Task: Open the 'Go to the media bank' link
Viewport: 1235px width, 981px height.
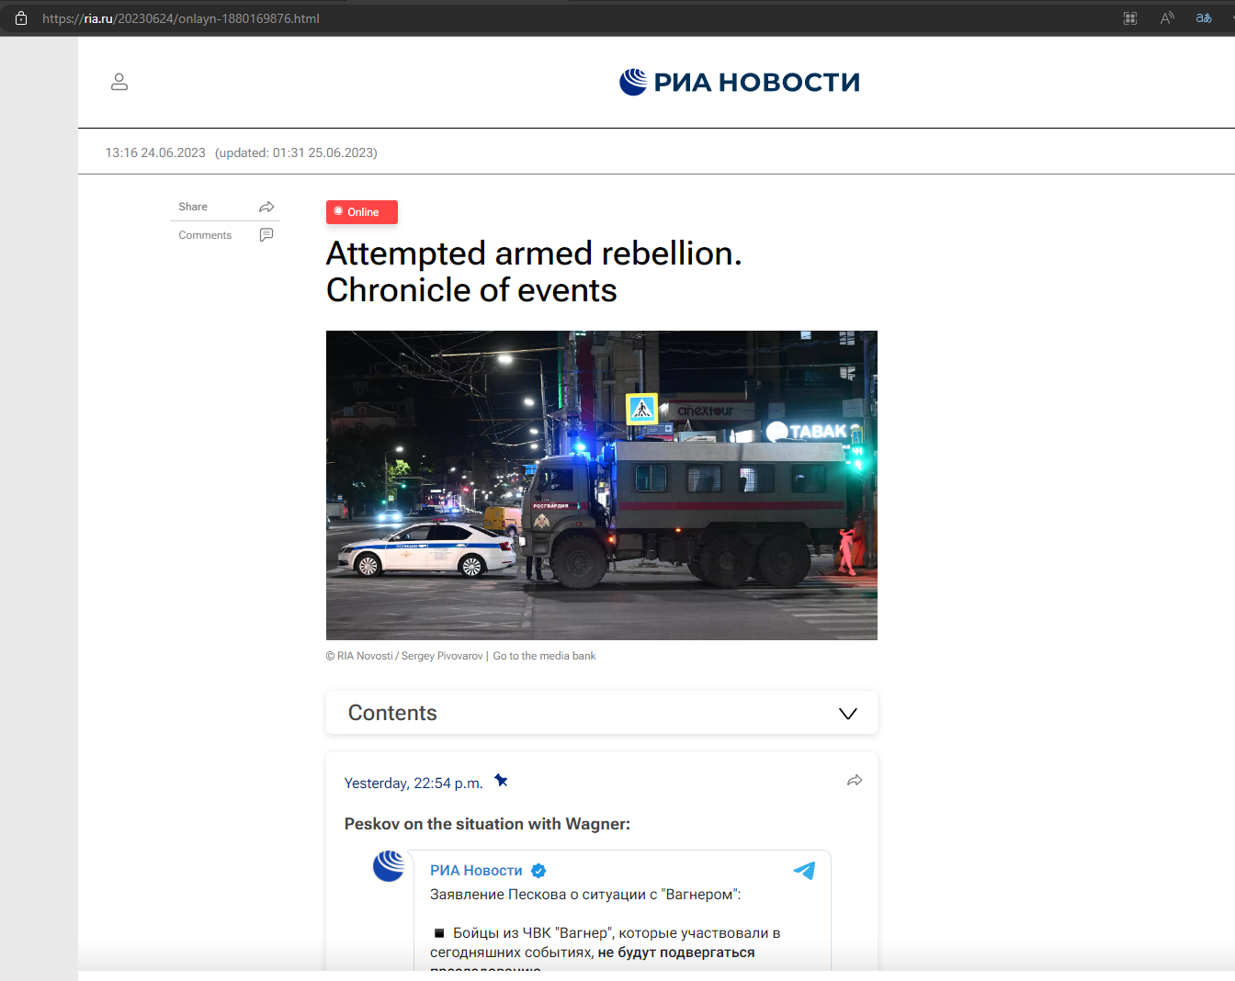Action: 544,656
